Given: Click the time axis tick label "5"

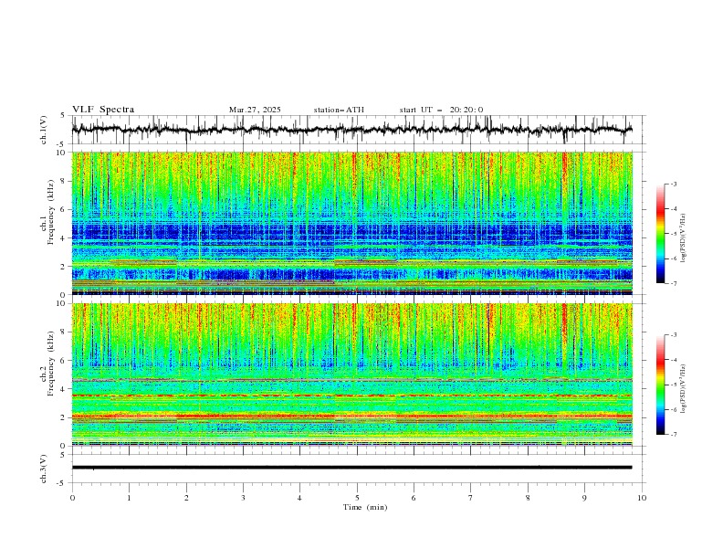Looking at the screenshot, I should click(x=357, y=498).
